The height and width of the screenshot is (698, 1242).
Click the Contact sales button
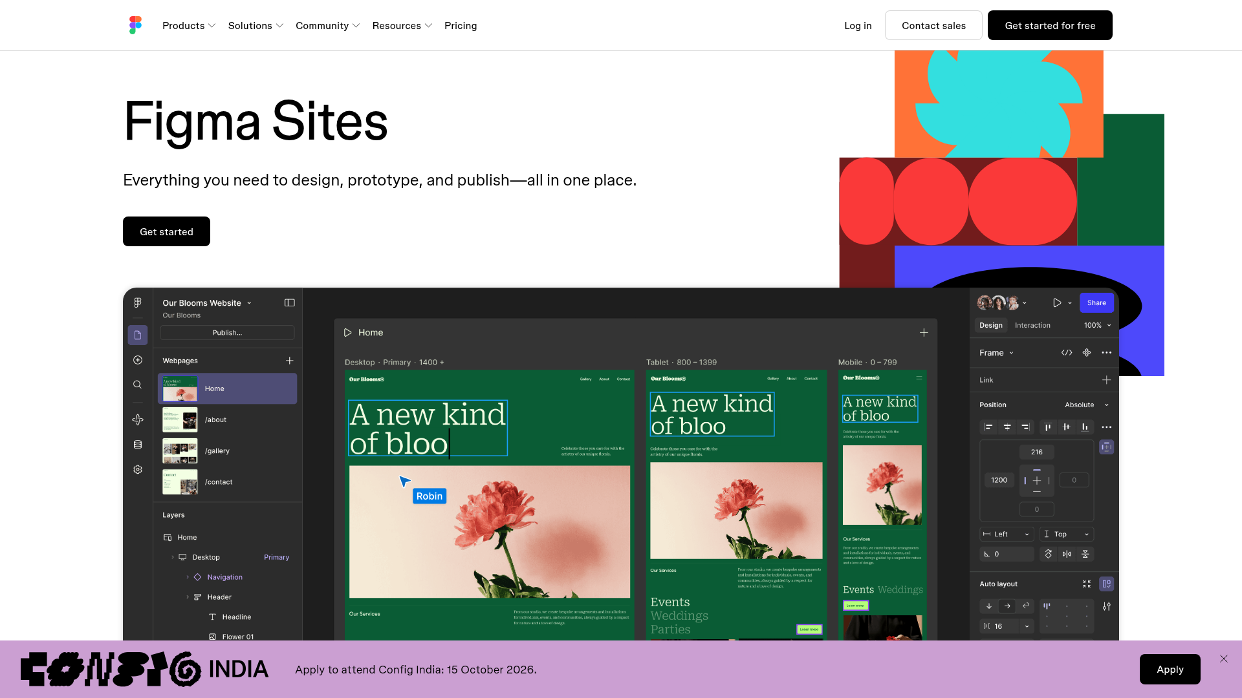tap(933, 25)
